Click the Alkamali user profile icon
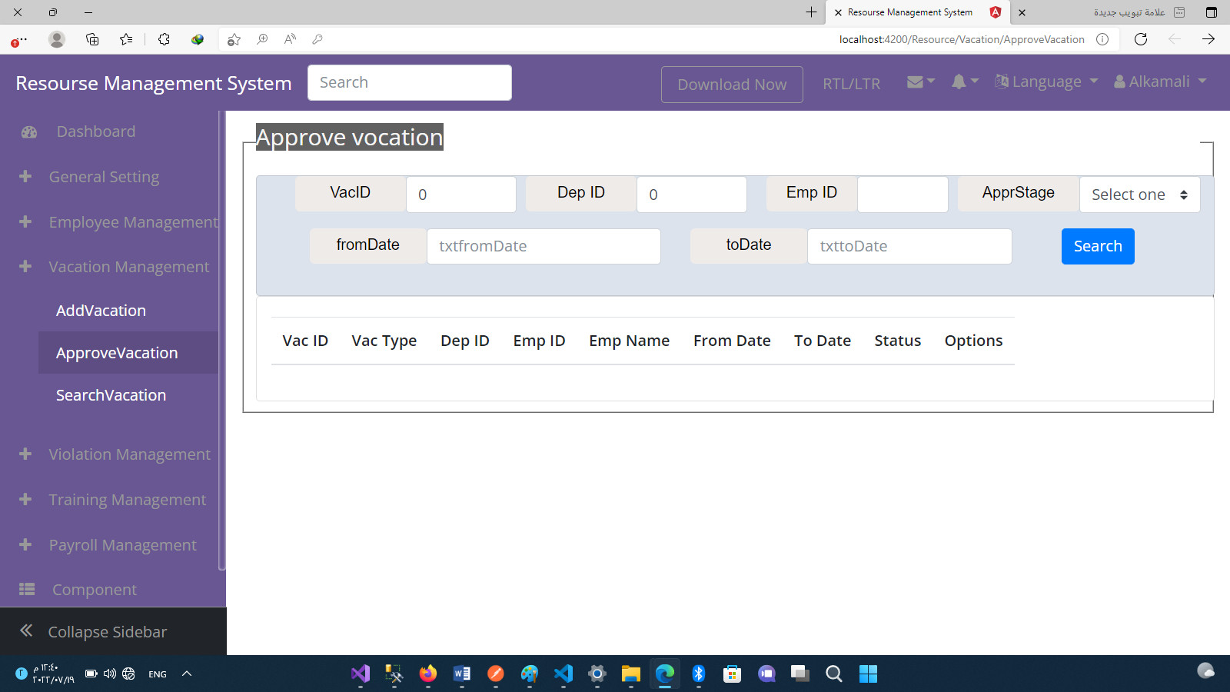 (1120, 81)
